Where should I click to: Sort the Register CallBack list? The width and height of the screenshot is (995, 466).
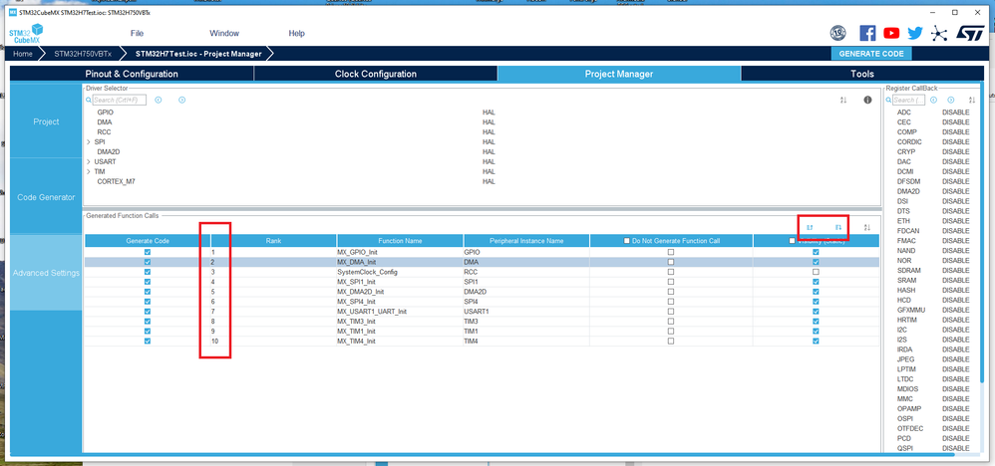coord(972,101)
